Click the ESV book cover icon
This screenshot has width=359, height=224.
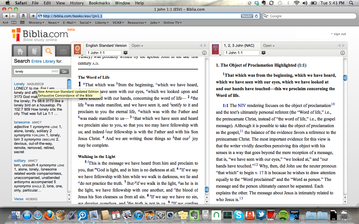pos(77,49)
